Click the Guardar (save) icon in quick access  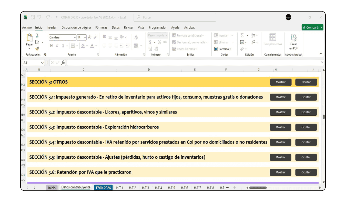point(33,17)
